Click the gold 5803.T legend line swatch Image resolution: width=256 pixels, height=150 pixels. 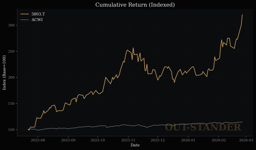point(24,14)
